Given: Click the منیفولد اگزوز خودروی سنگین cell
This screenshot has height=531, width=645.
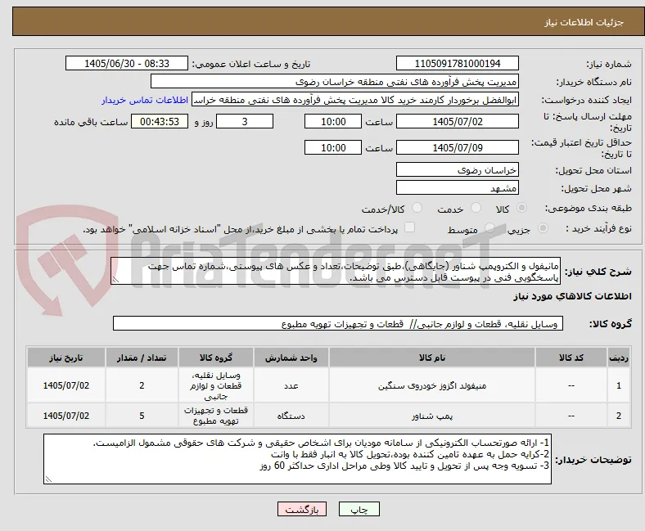Looking at the screenshot, I should [x=432, y=385].
